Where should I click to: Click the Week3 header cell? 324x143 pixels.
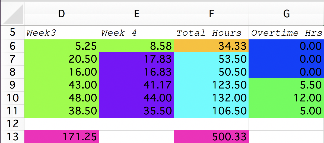(x=62, y=33)
